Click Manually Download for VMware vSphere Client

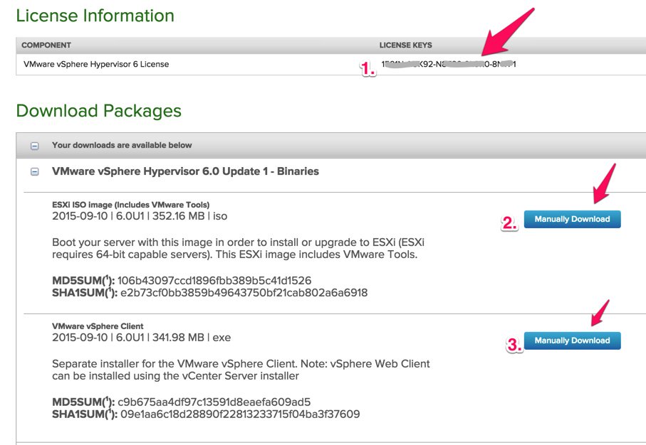572,341
